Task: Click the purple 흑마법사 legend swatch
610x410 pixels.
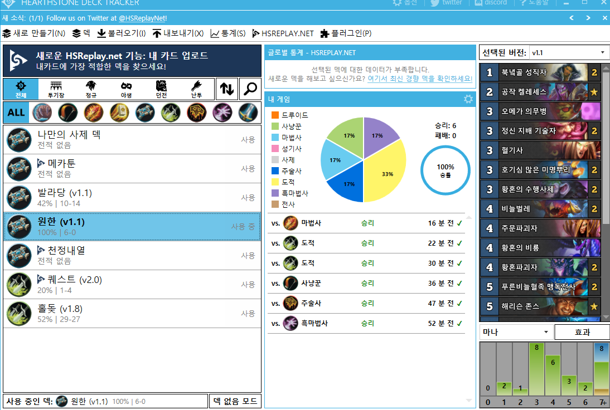Action: (x=275, y=193)
